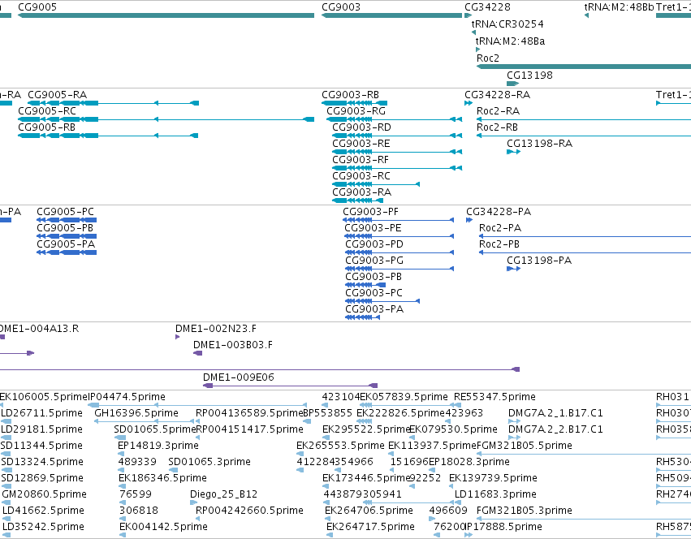Select the DME1-009E06 clone label
Image resolution: width=691 pixels, height=539 pixels.
239,377
